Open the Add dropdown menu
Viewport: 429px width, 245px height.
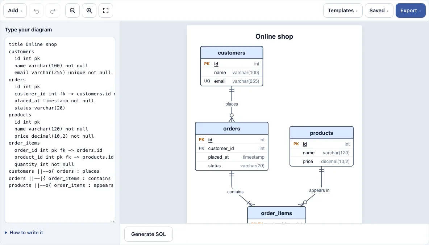point(15,10)
